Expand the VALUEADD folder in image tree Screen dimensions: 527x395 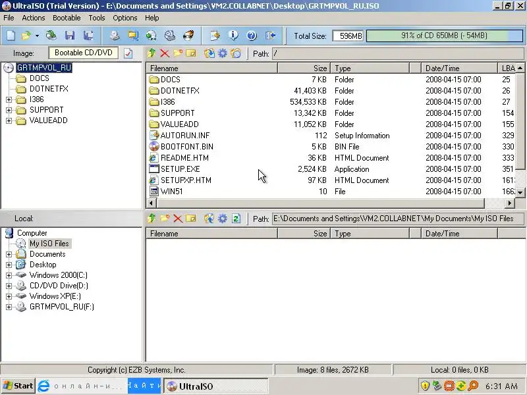pyautogui.click(x=9, y=120)
